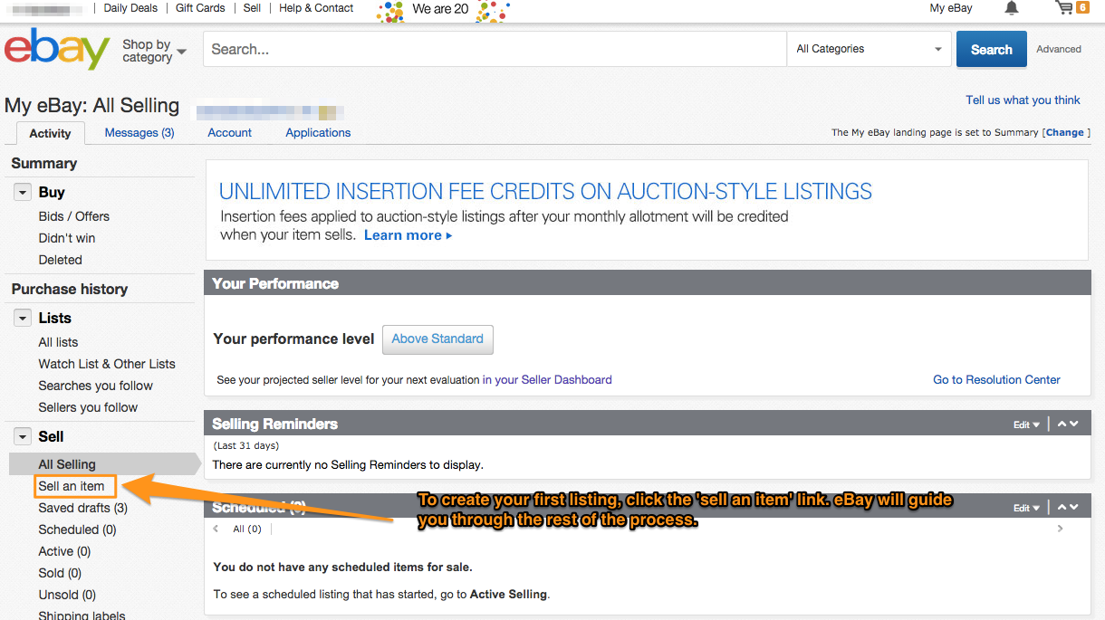Collapse the Buy section
The image size is (1105, 620).
click(x=23, y=193)
